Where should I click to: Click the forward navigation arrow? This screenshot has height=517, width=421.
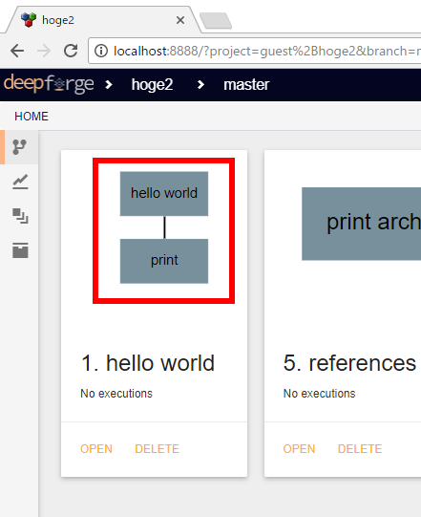click(x=44, y=51)
